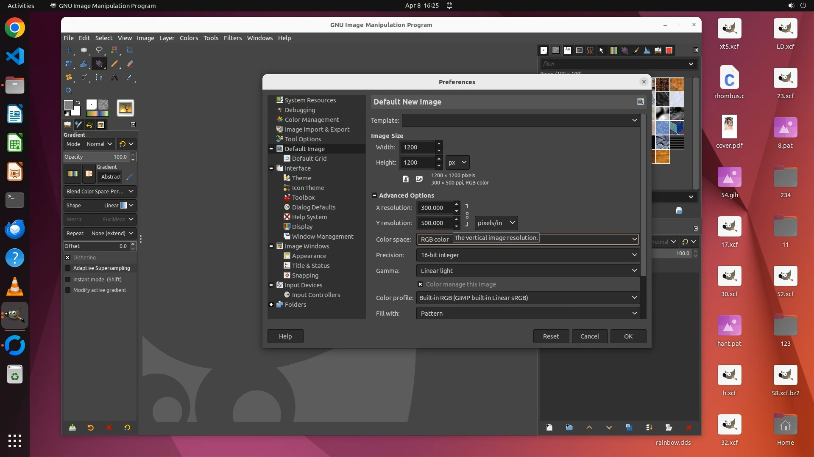Click the Pencil tool icon
Screen dimensions: 814x457
tap(114, 64)
